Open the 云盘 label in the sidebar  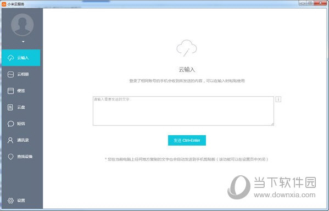tap(21, 107)
